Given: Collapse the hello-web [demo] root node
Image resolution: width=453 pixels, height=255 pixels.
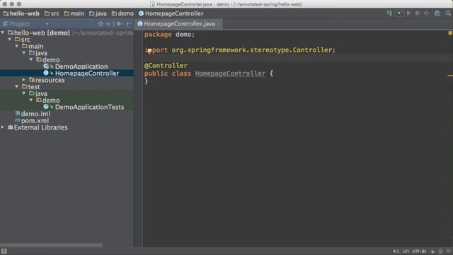Looking at the screenshot, I should click(x=3, y=33).
